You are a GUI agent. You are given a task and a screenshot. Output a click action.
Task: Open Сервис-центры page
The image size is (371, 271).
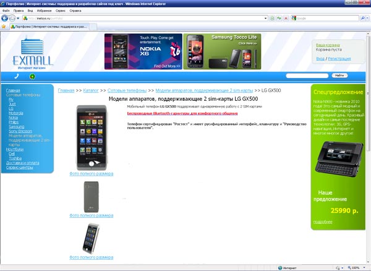tap(19, 167)
